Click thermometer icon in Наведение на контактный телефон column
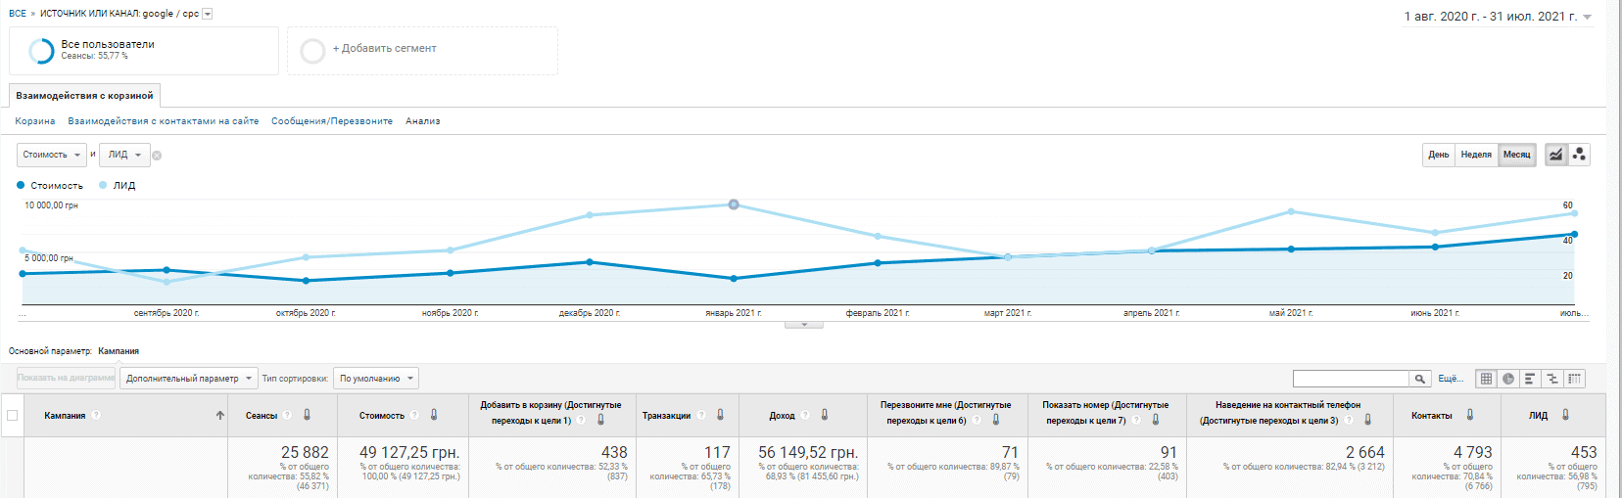 tap(1368, 420)
